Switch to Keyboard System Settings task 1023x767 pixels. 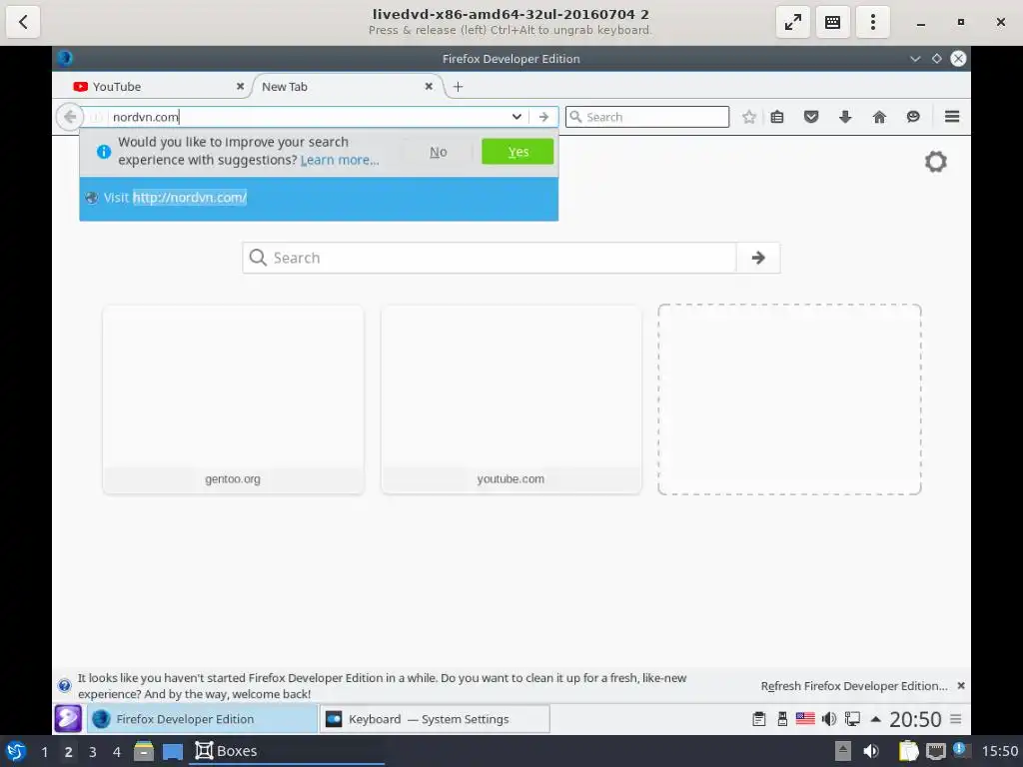434,719
